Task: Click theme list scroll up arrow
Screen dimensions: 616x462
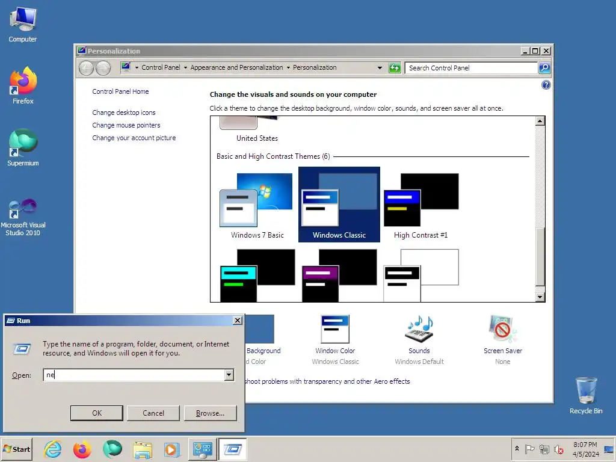Action: tap(540, 121)
